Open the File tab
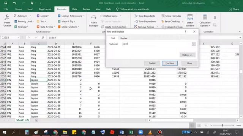This screenshot has width=243, height=136. pos(6,9)
